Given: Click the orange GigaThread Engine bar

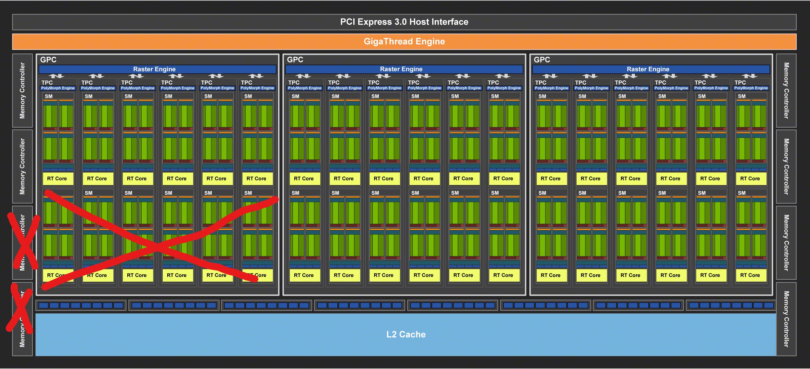Looking at the screenshot, I should click(404, 41).
